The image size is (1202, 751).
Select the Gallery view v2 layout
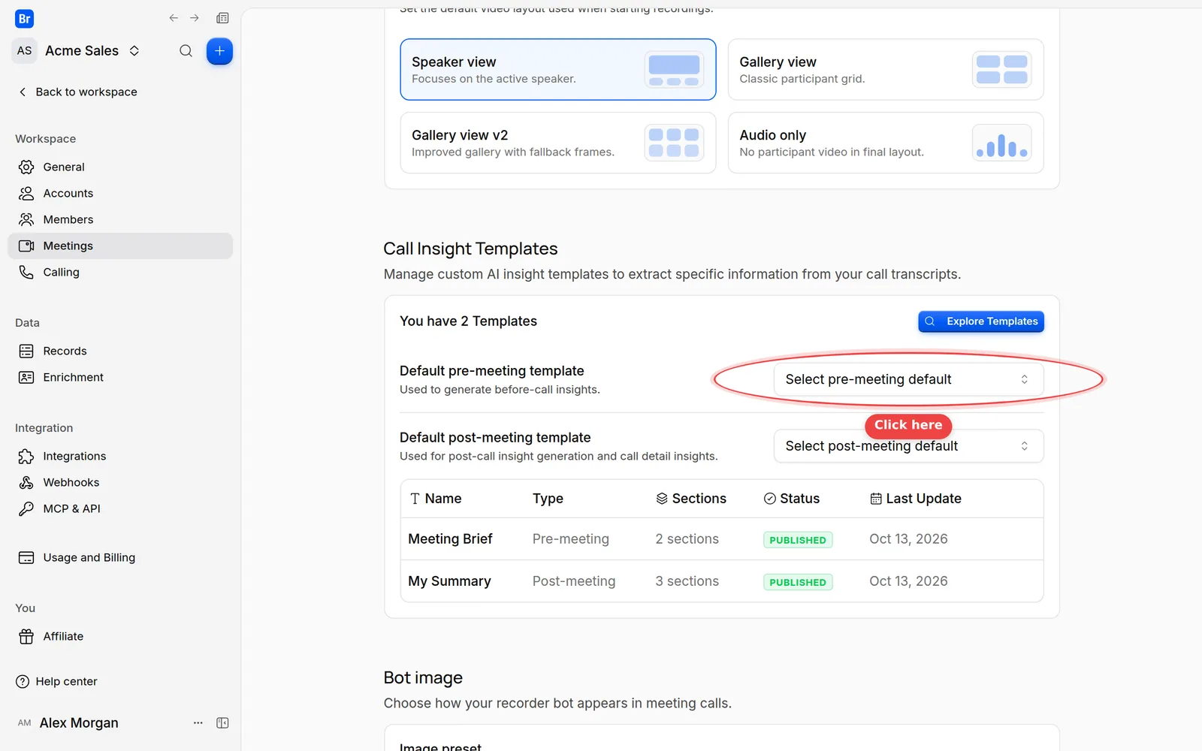pyautogui.click(x=558, y=143)
